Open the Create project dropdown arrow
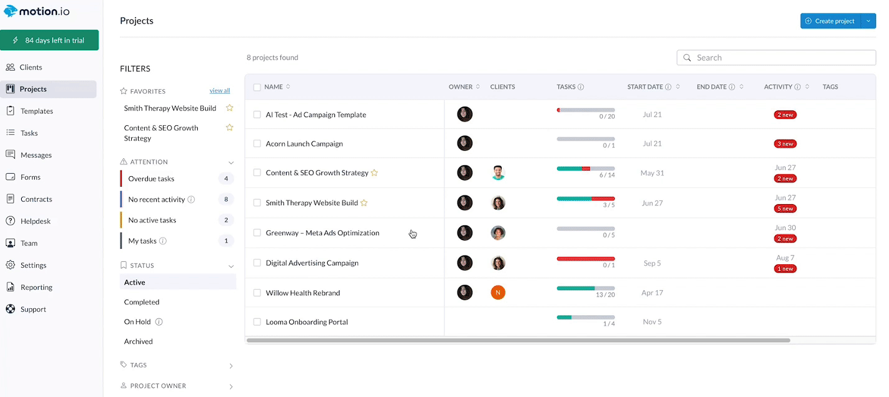Image resolution: width=889 pixels, height=397 pixels. 869,20
